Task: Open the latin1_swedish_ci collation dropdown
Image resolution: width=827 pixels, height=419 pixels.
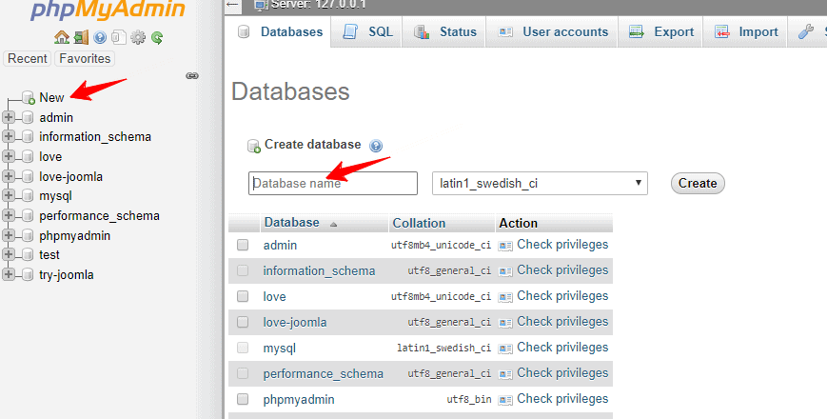Action: coord(540,183)
